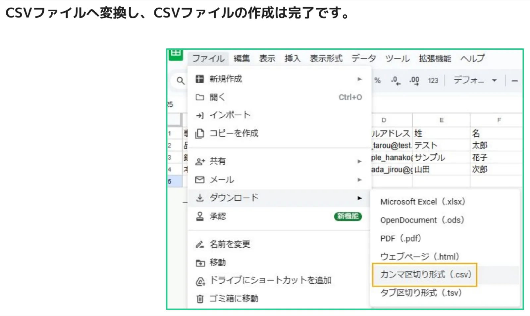Screen dimensions: 530x316
Task: Click the pencil icon beside 名前を変更
Action: (200, 245)
